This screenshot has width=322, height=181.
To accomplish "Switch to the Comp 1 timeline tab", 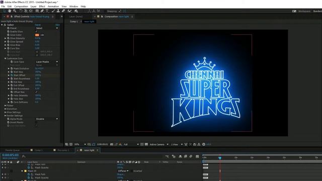I will (38, 150).
